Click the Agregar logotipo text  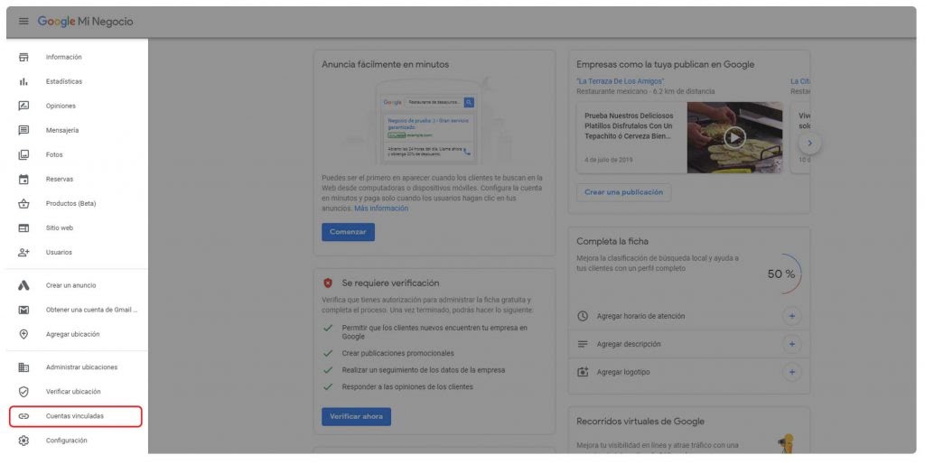(x=623, y=372)
